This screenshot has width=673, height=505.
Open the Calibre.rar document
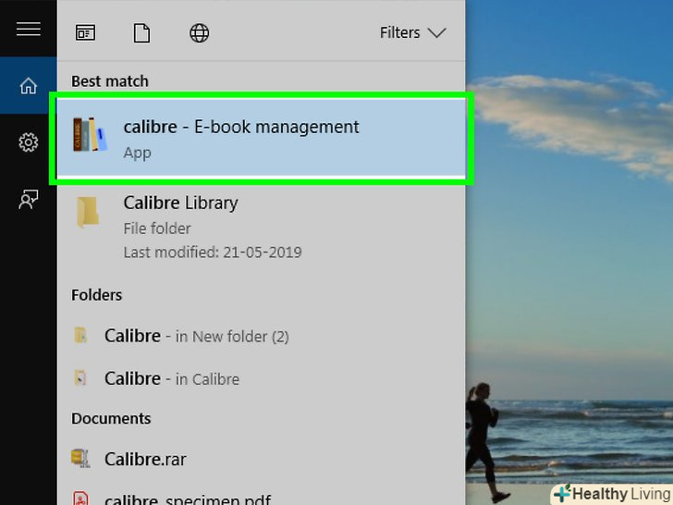(262, 459)
